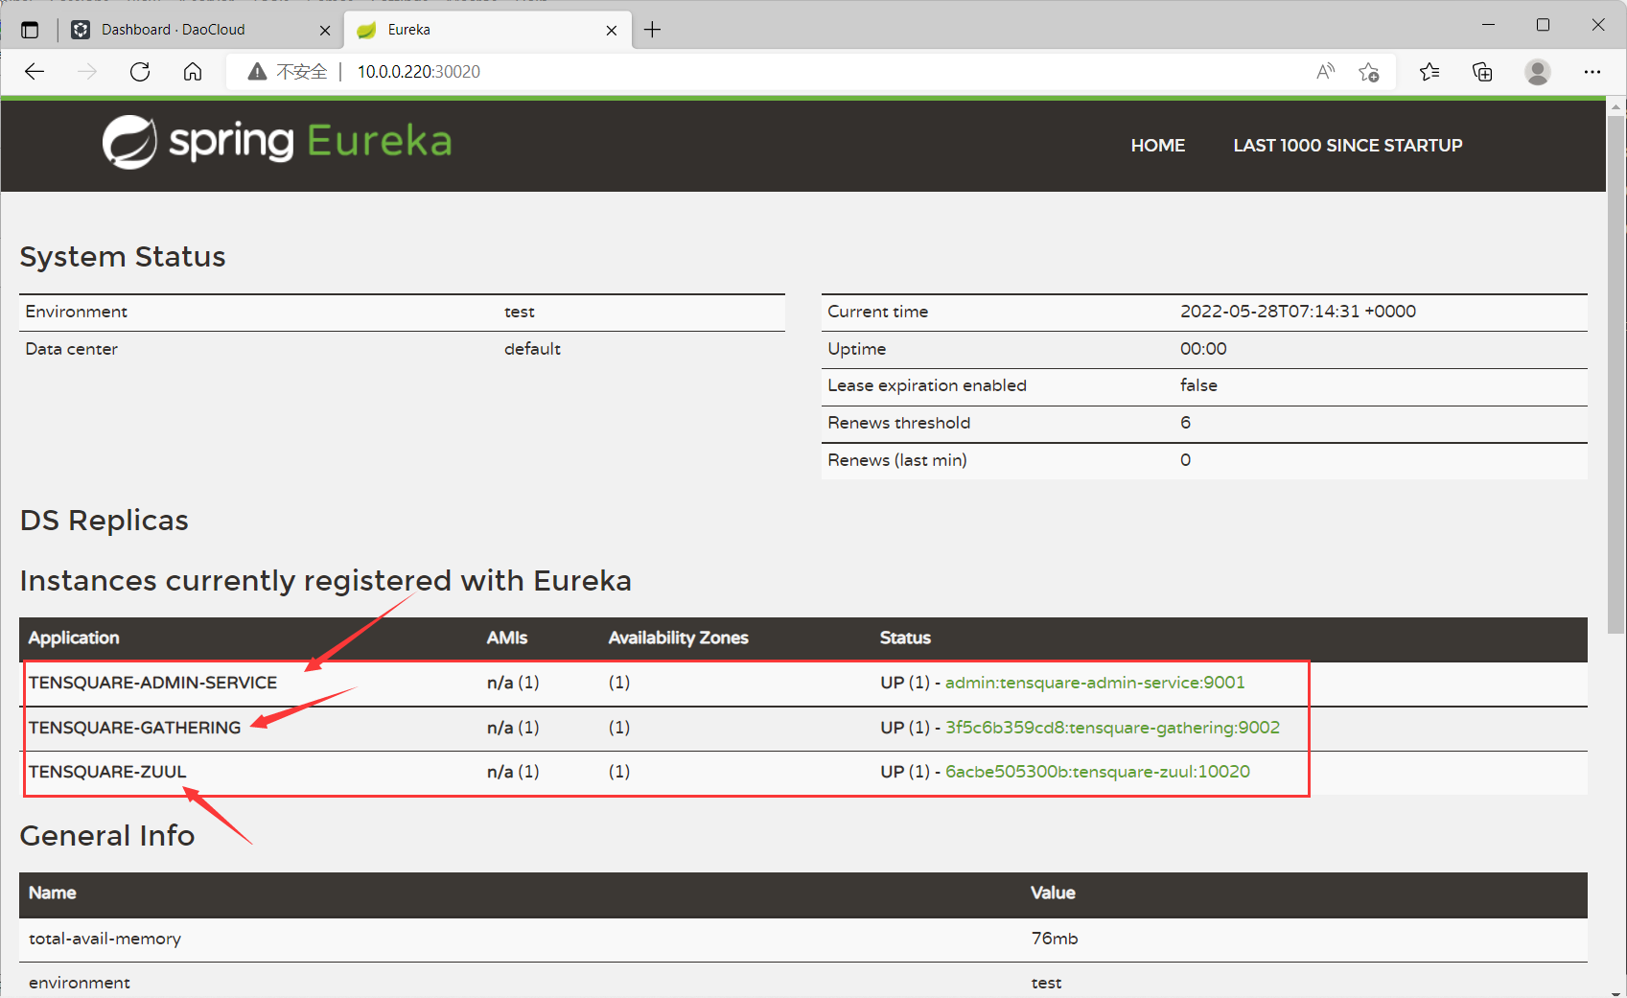Click the Data center value default
This screenshot has width=1627, height=998.
point(532,349)
